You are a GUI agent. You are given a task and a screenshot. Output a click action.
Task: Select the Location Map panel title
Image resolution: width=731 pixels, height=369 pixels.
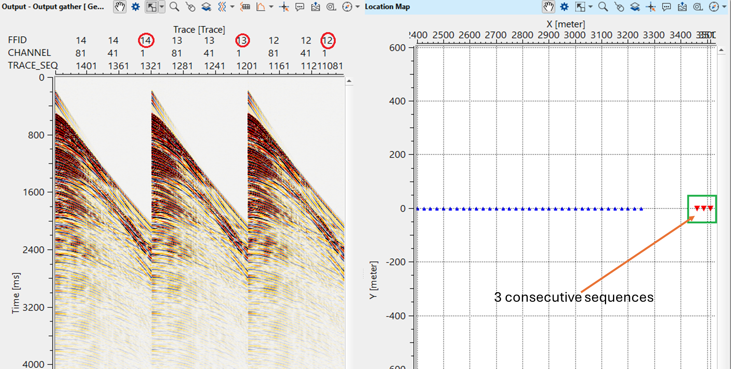click(x=387, y=7)
